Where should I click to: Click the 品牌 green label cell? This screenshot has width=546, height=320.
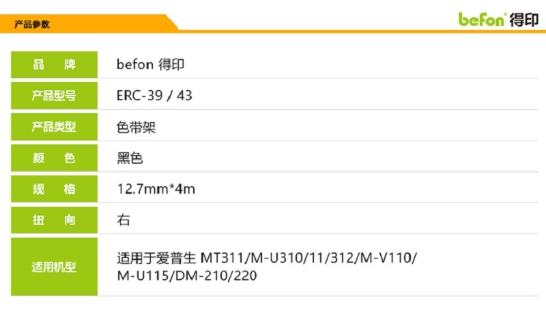pyautogui.click(x=55, y=64)
